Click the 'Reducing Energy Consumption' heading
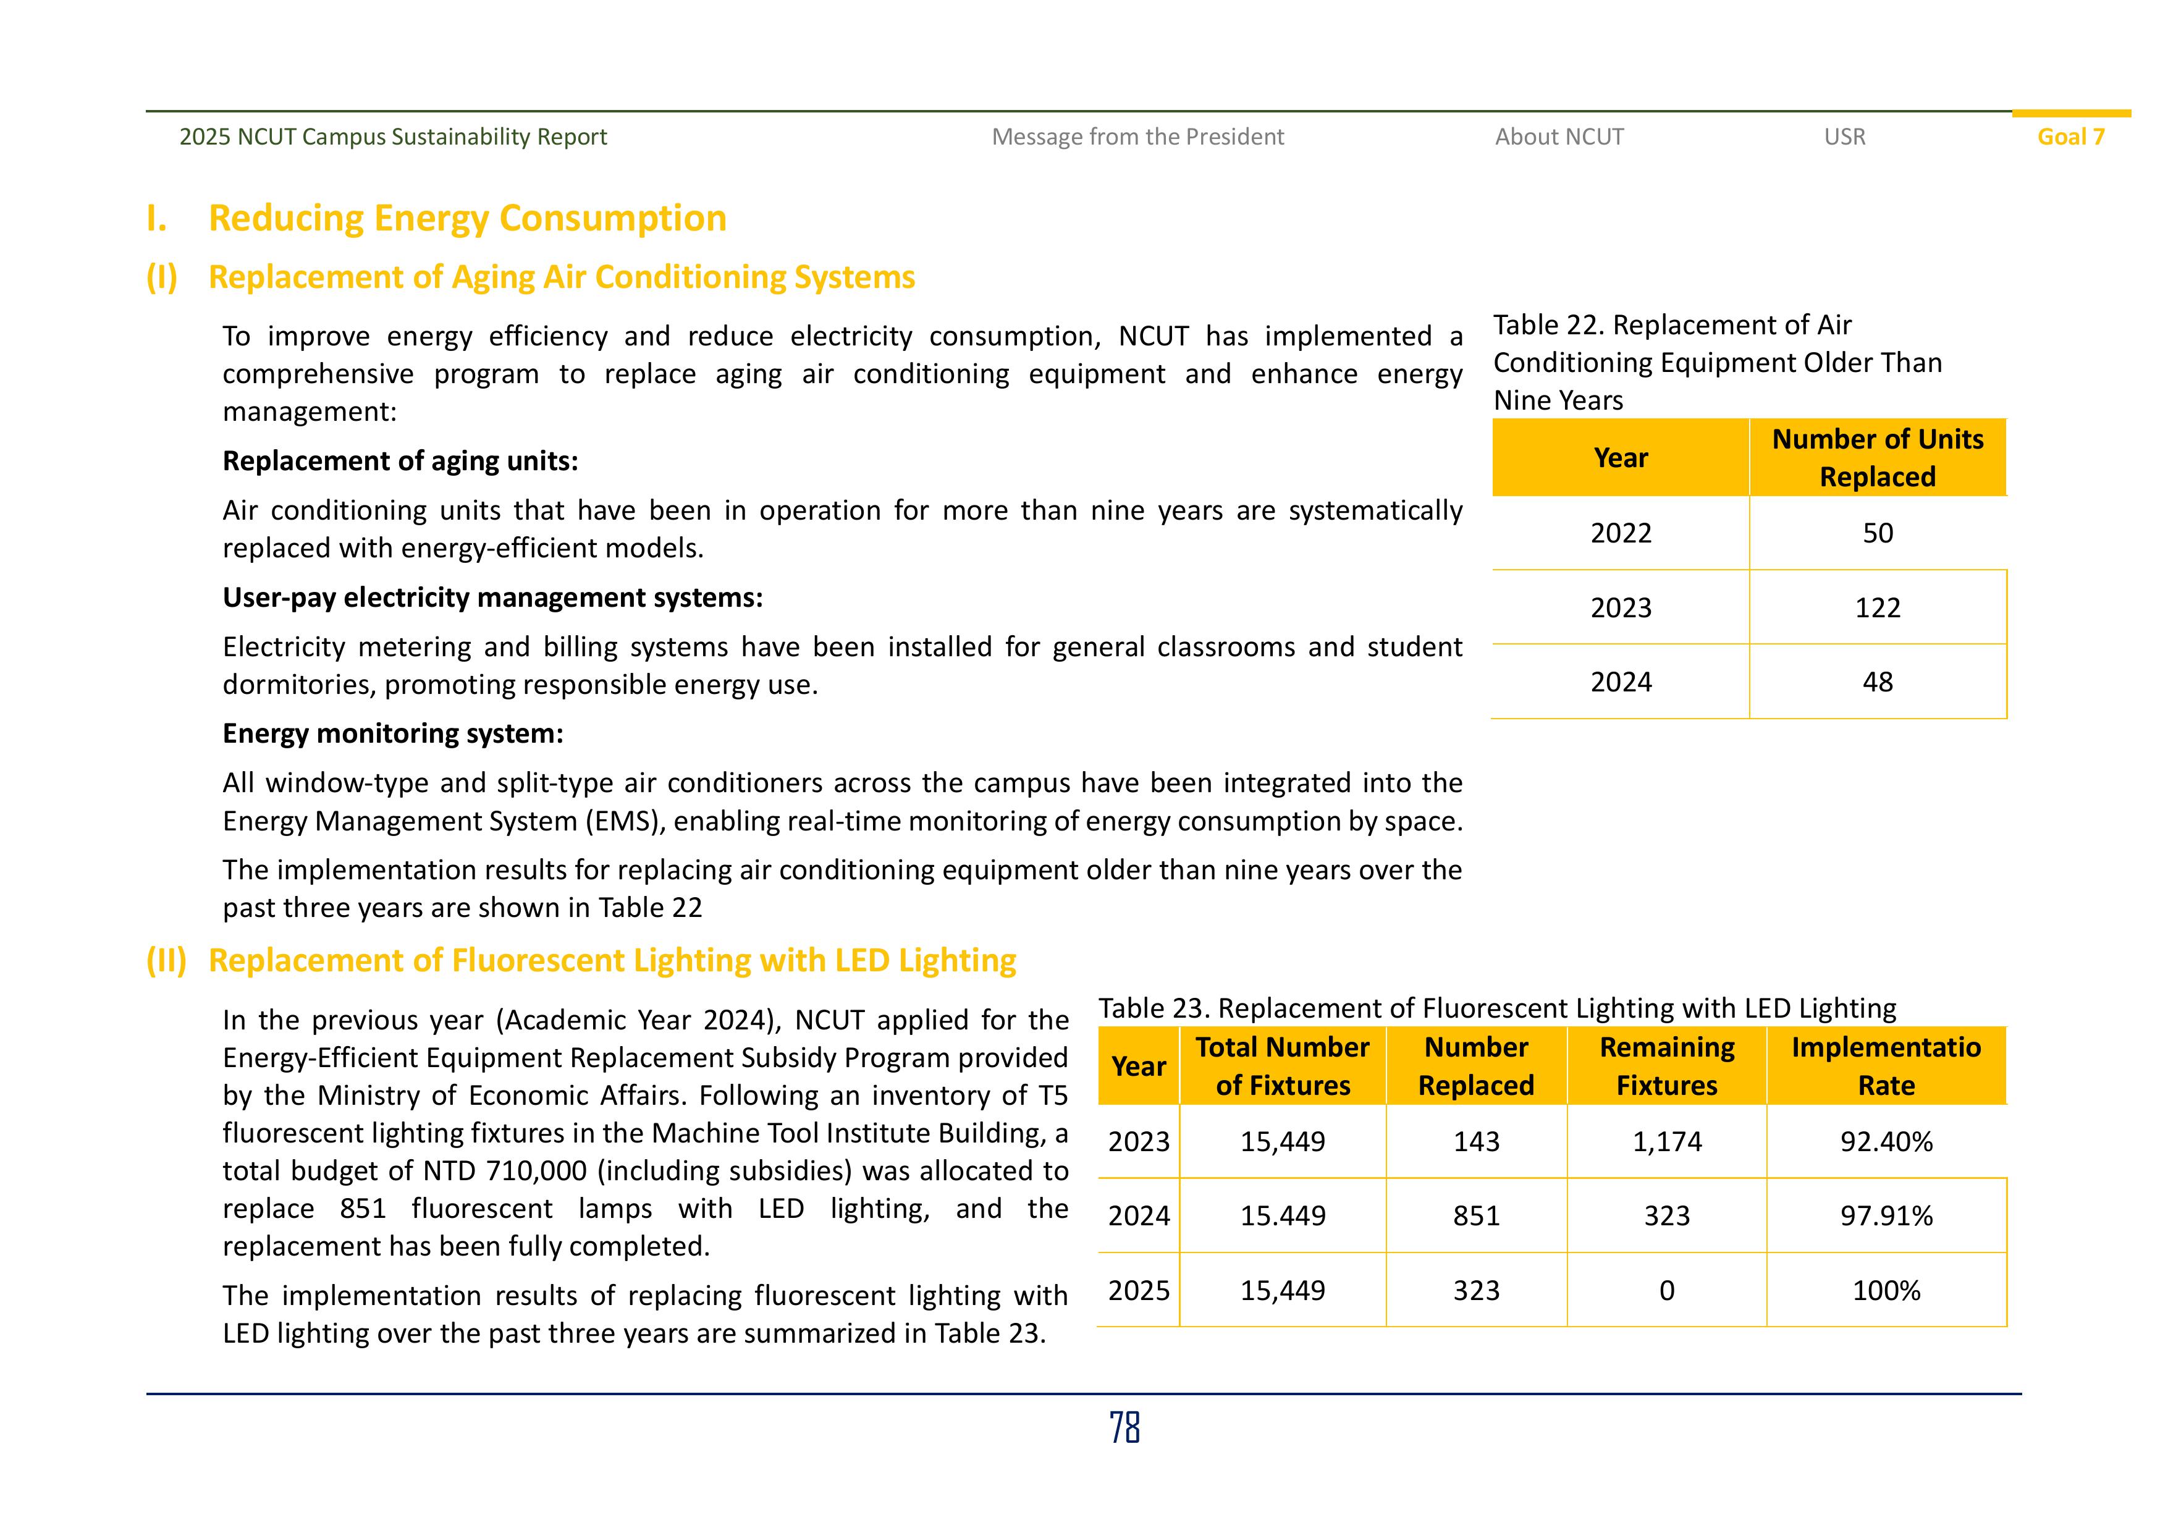The image size is (2168, 1533). pos(466,218)
